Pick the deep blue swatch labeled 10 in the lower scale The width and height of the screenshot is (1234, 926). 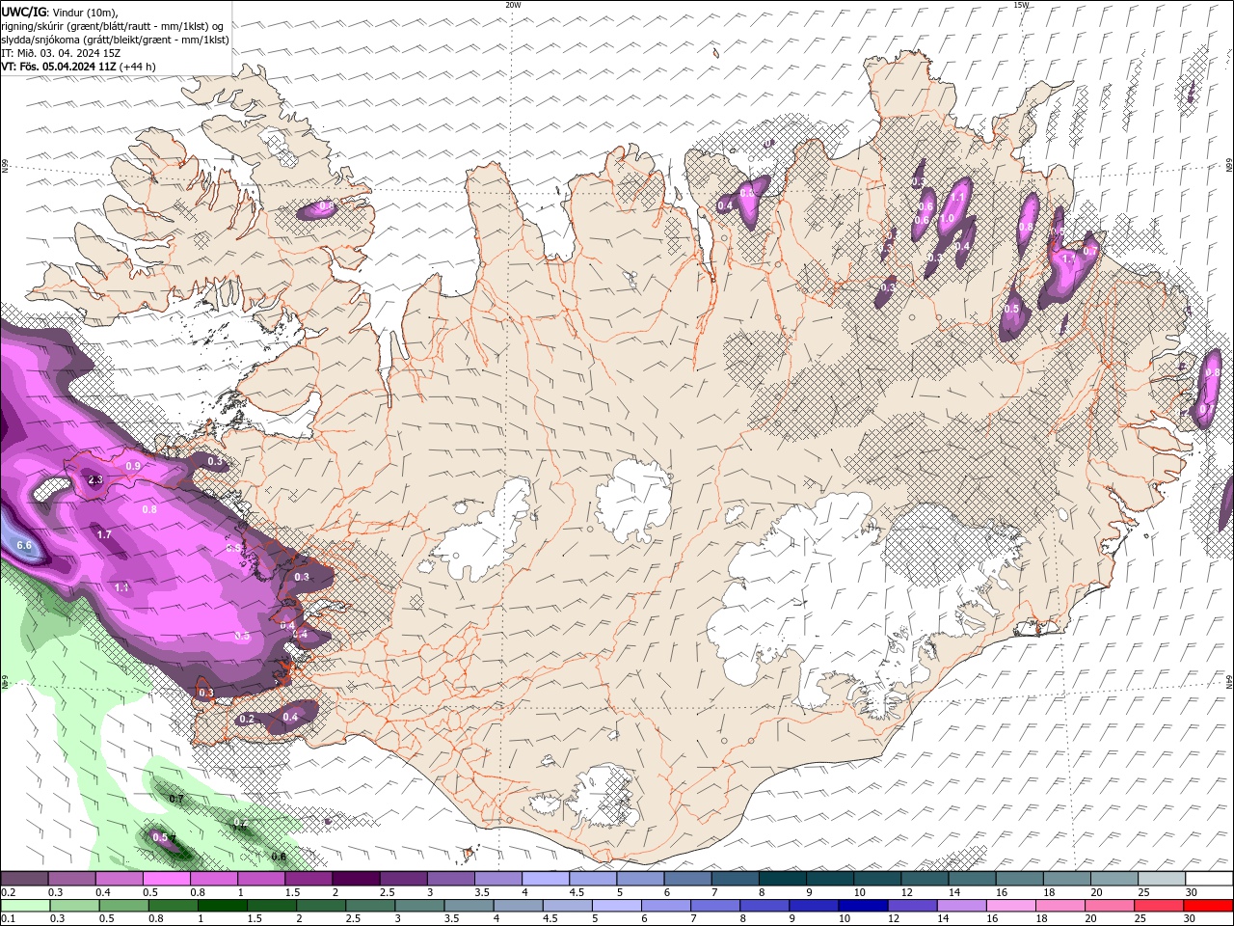click(863, 905)
